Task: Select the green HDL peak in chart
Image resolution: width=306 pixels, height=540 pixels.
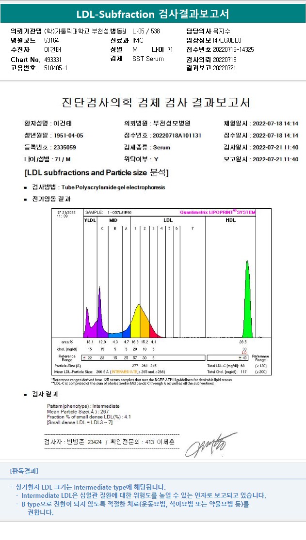Action: coord(247,300)
